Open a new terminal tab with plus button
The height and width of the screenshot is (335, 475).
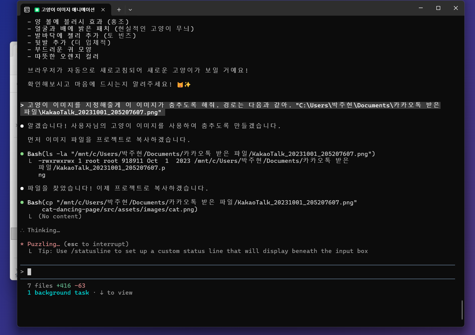point(119,10)
